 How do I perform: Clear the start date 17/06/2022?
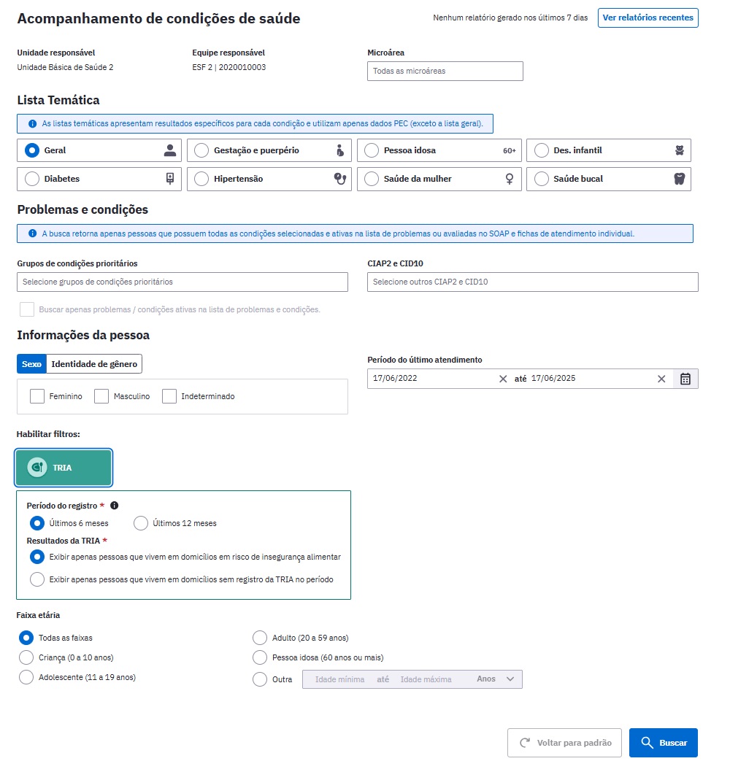503,379
